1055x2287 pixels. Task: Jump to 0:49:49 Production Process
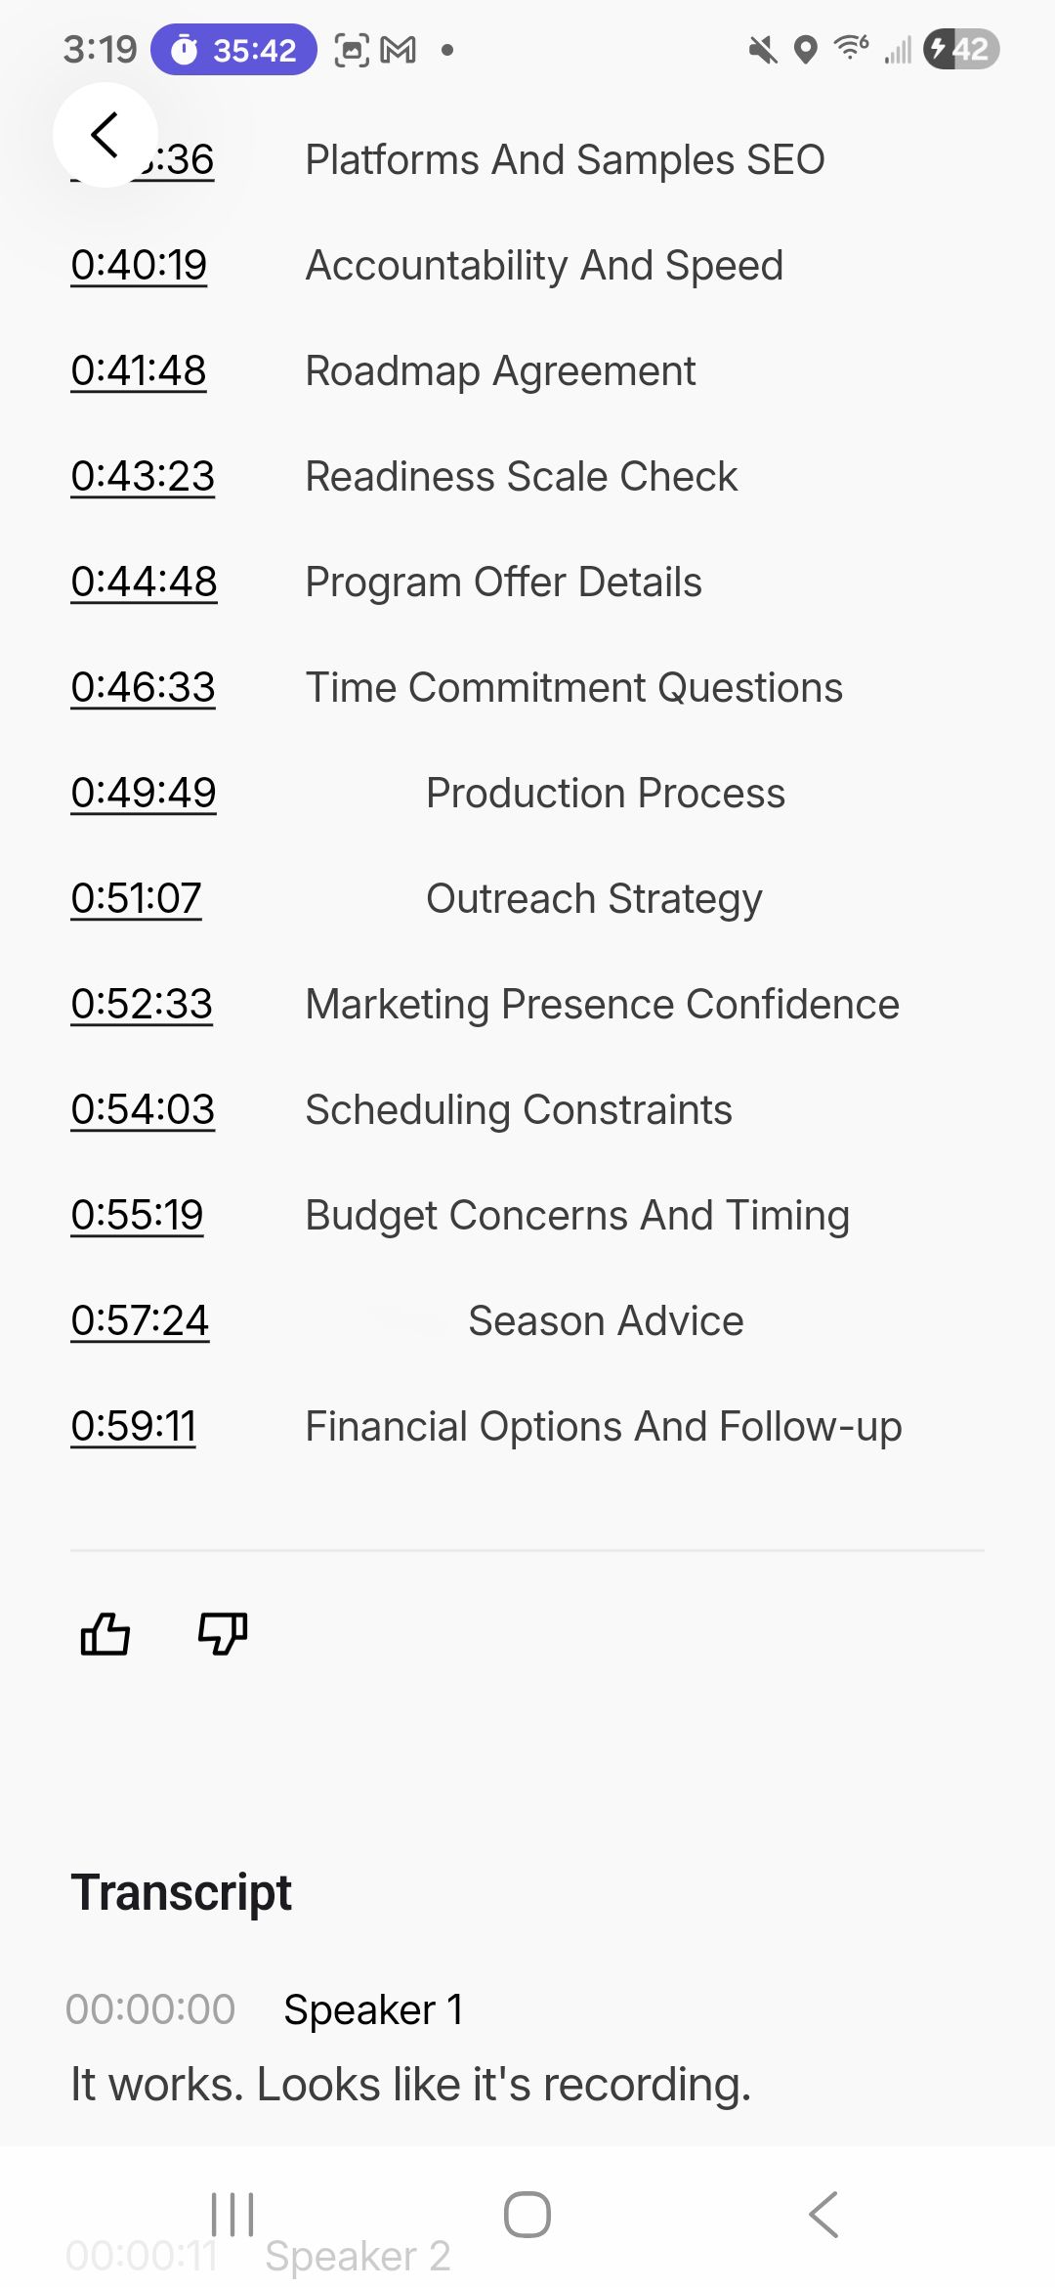(x=144, y=794)
